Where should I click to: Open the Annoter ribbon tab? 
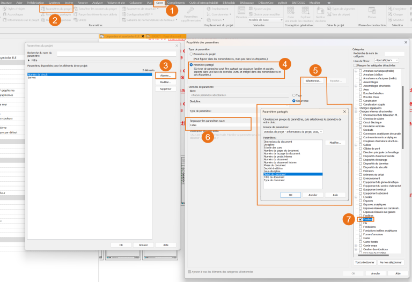83,3
